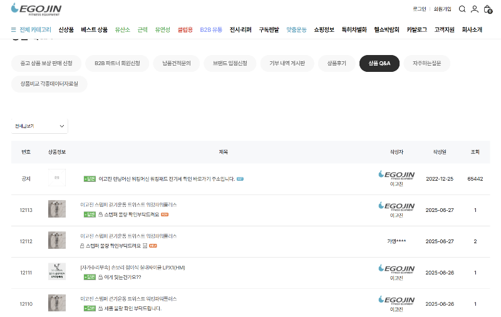
Task: Open the 근력 category
Action: pos(143,29)
